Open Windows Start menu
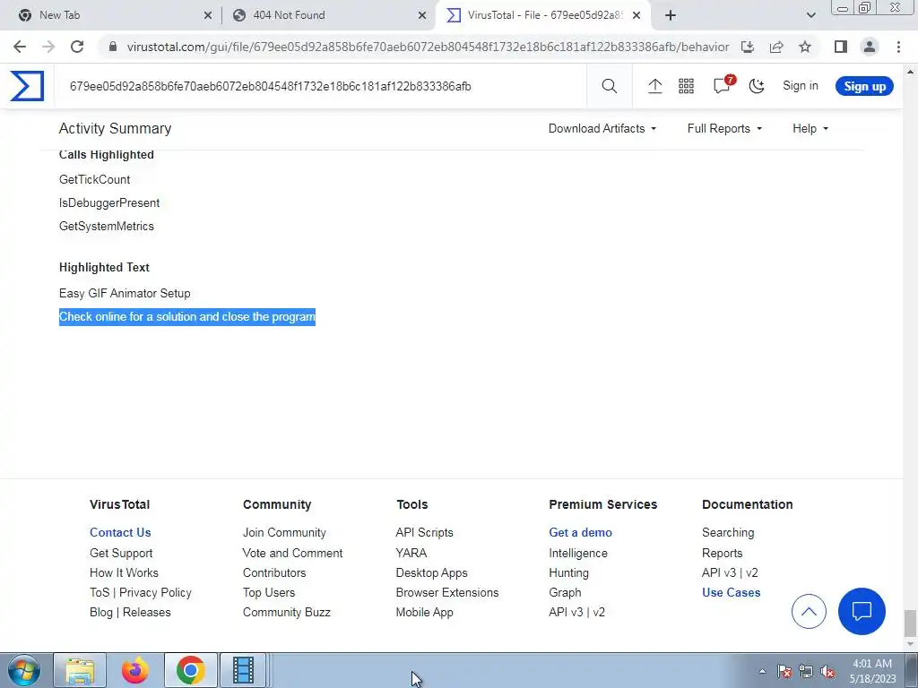The width and height of the screenshot is (918, 688). tap(24, 670)
